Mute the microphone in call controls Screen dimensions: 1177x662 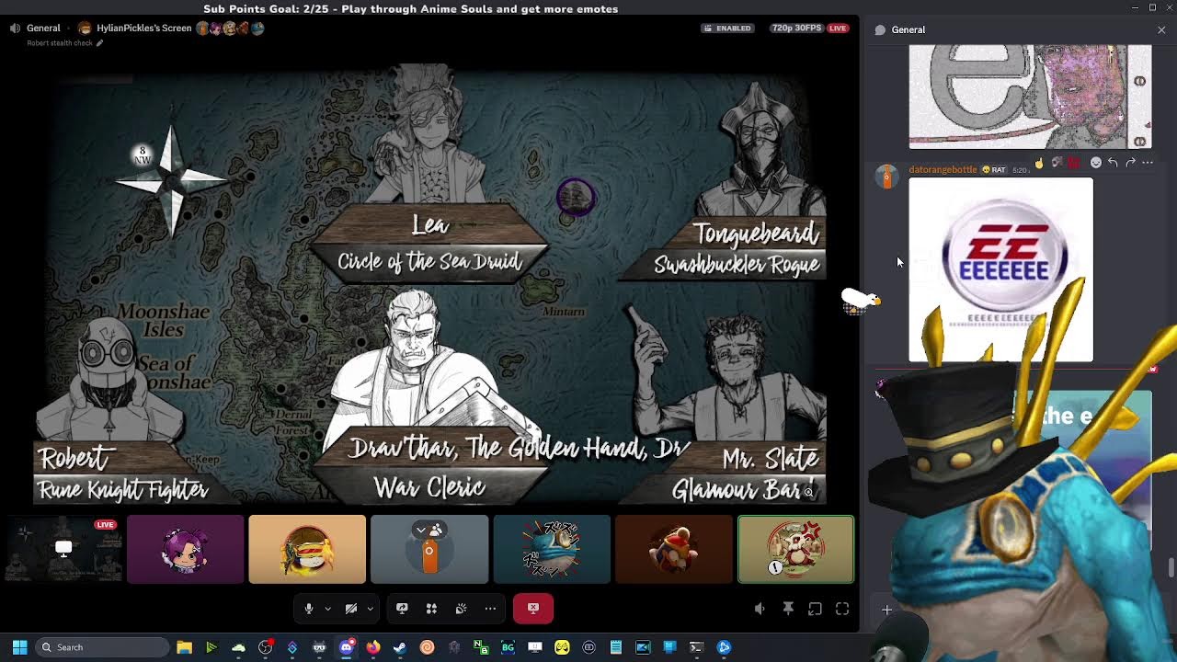click(x=309, y=609)
